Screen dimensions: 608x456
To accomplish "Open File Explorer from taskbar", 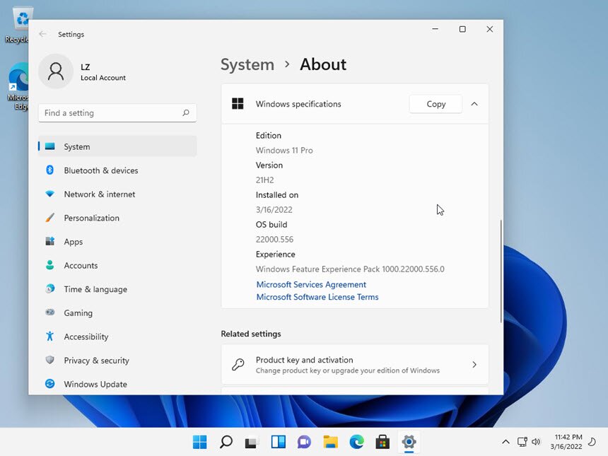I will (x=330, y=442).
